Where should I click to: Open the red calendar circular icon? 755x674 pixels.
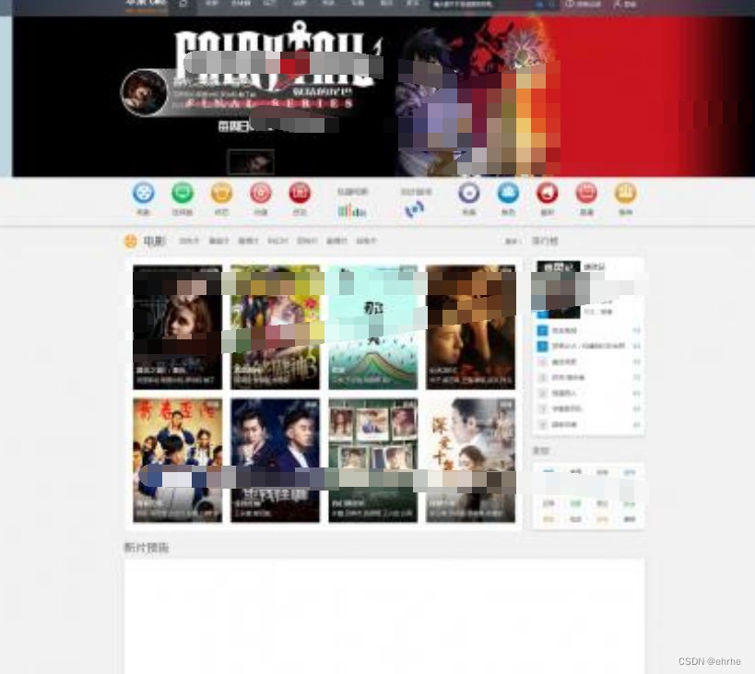[x=586, y=193]
